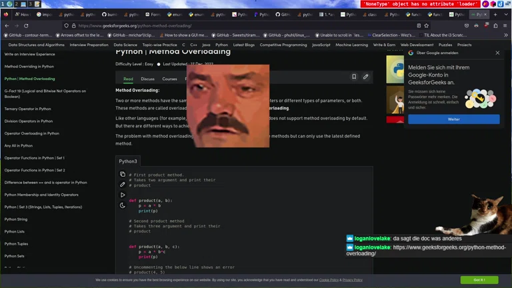Click the toolbar icon left of hamburger menu
This screenshot has height=288, width=512.
tap(496, 26)
